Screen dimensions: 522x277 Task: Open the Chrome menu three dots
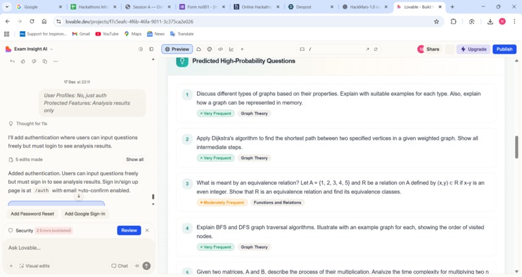click(x=514, y=21)
